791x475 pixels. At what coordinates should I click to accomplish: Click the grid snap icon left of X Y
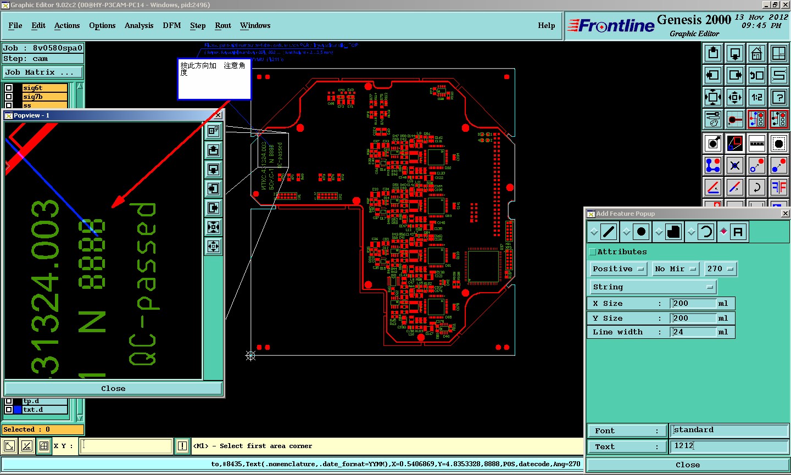(44, 446)
